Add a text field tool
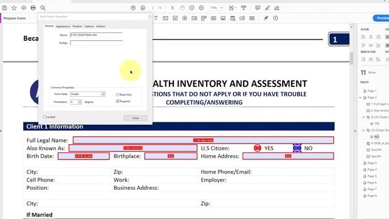Viewport: 389px width, 219px height. 165,18
